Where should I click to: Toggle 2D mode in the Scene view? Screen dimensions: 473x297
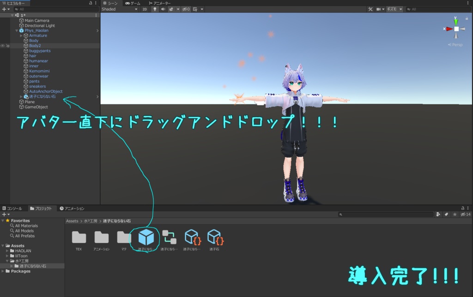[x=145, y=9]
